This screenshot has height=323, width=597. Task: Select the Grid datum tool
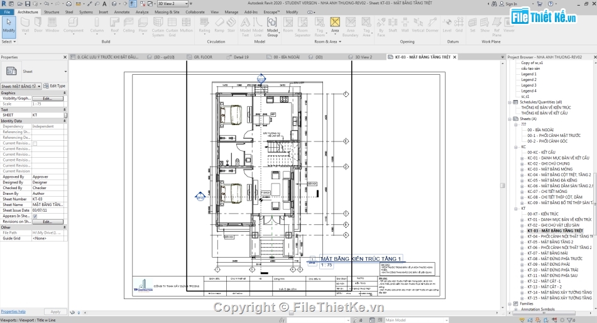(x=459, y=26)
